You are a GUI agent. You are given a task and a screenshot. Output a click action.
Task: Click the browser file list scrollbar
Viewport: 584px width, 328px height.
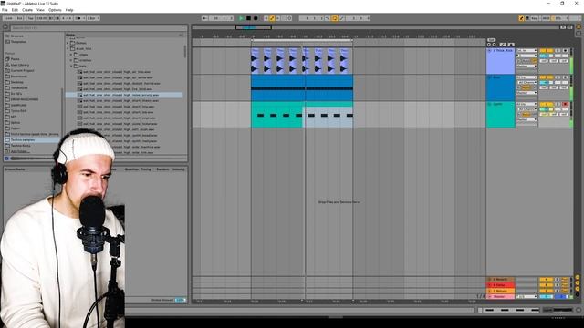tap(185, 51)
